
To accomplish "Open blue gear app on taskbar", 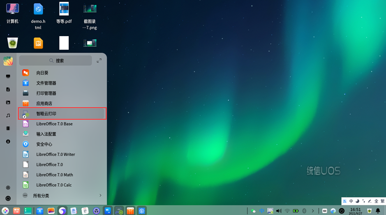I will [x=141, y=211].
